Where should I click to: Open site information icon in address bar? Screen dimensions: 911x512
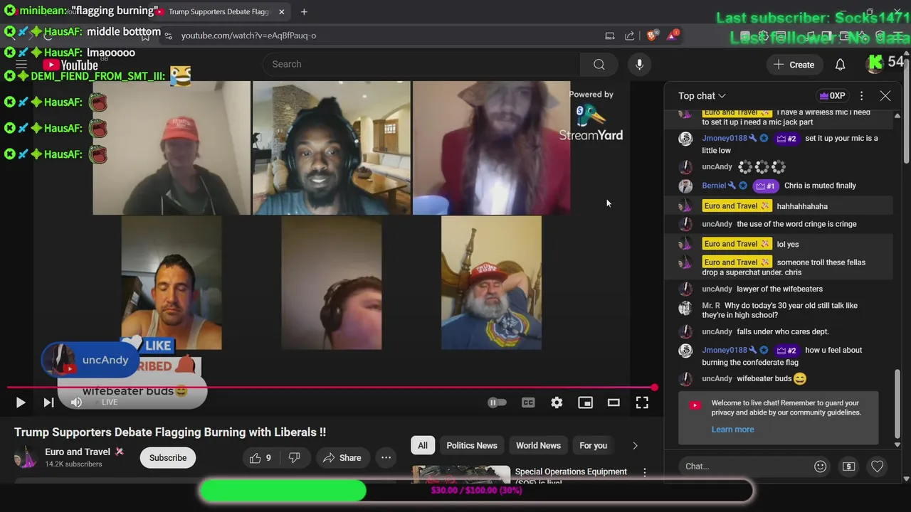tap(168, 36)
